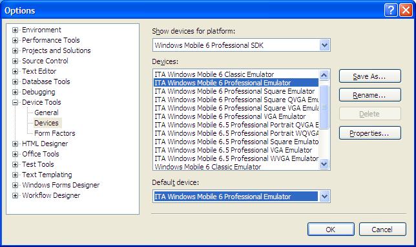The width and height of the screenshot is (416, 247).
Task: Expand the Text Editor node
Action: point(15,71)
